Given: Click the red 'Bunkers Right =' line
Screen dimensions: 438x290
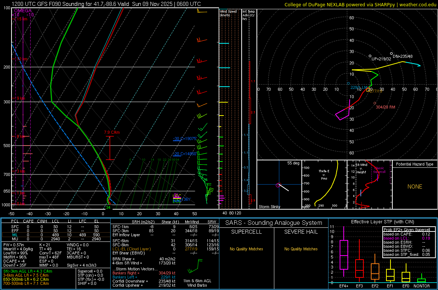Looking at the screenshot, I should click(x=144, y=273).
